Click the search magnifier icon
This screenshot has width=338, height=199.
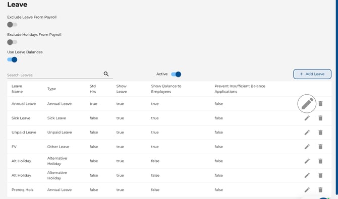point(106,74)
